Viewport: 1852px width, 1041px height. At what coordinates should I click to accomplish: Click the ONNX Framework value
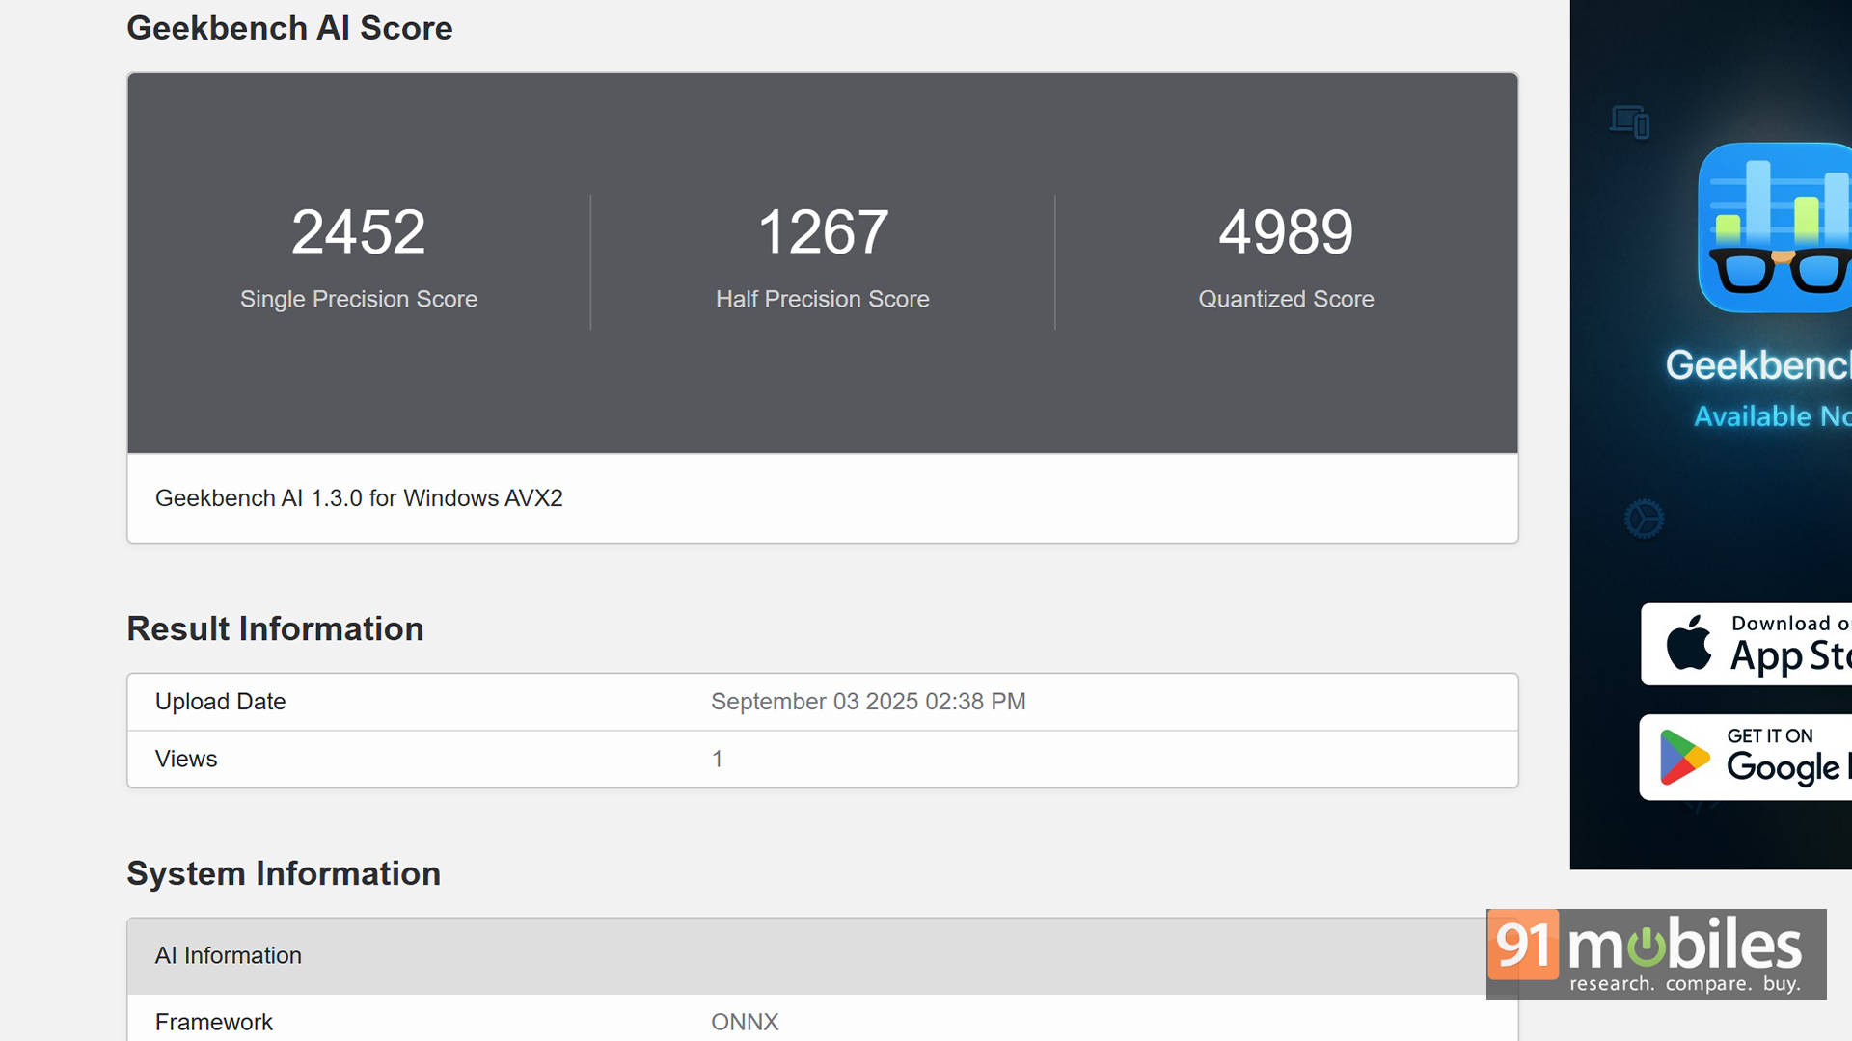point(744,1022)
